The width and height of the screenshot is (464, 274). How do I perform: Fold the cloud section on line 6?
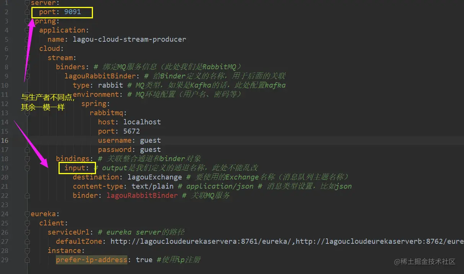[x=27, y=49]
